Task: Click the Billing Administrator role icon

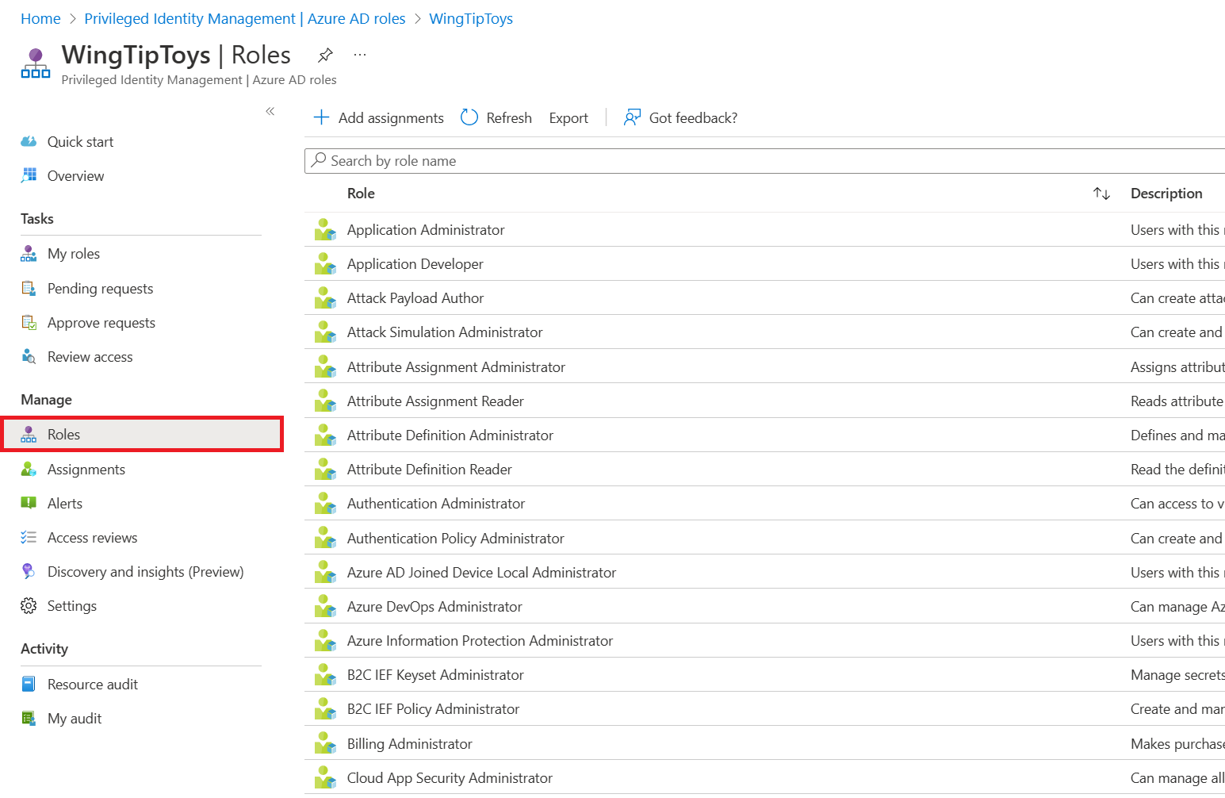Action: click(325, 743)
